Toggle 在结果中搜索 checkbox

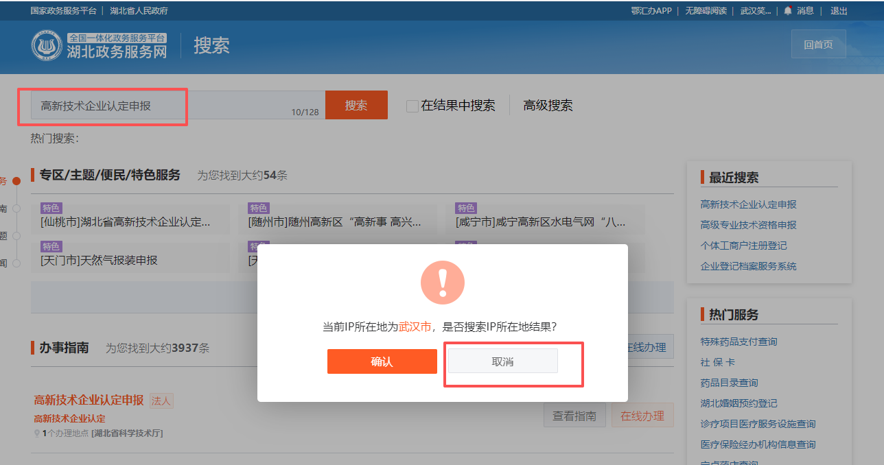[412, 106]
